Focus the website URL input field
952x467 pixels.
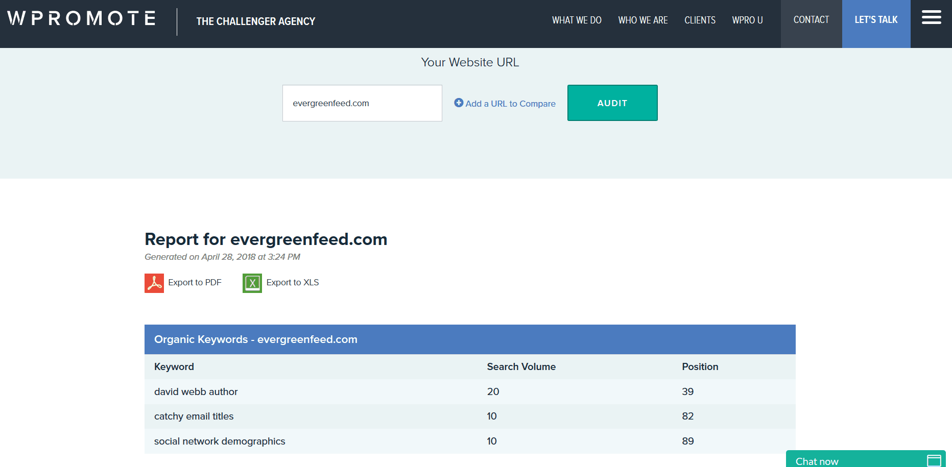(362, 103)
